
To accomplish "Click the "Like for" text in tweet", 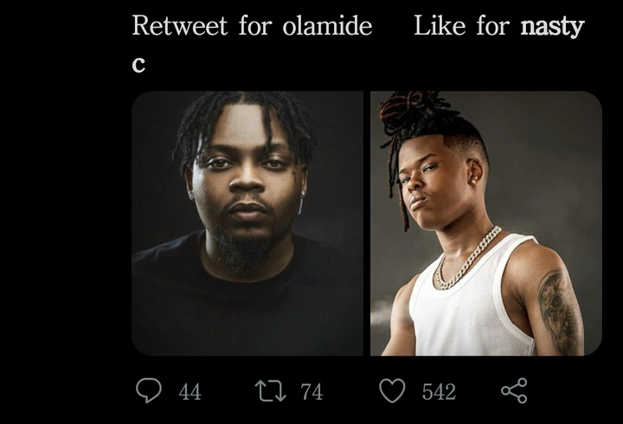I will tap(462, 26).
